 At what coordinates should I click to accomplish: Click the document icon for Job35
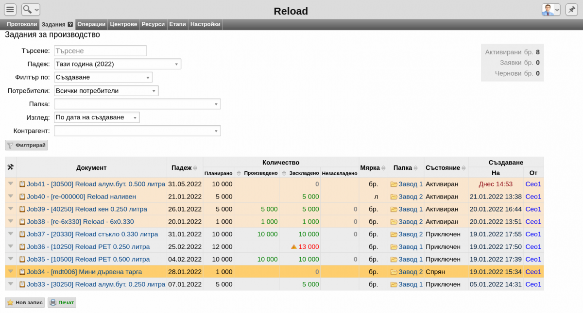coord(22,259)
